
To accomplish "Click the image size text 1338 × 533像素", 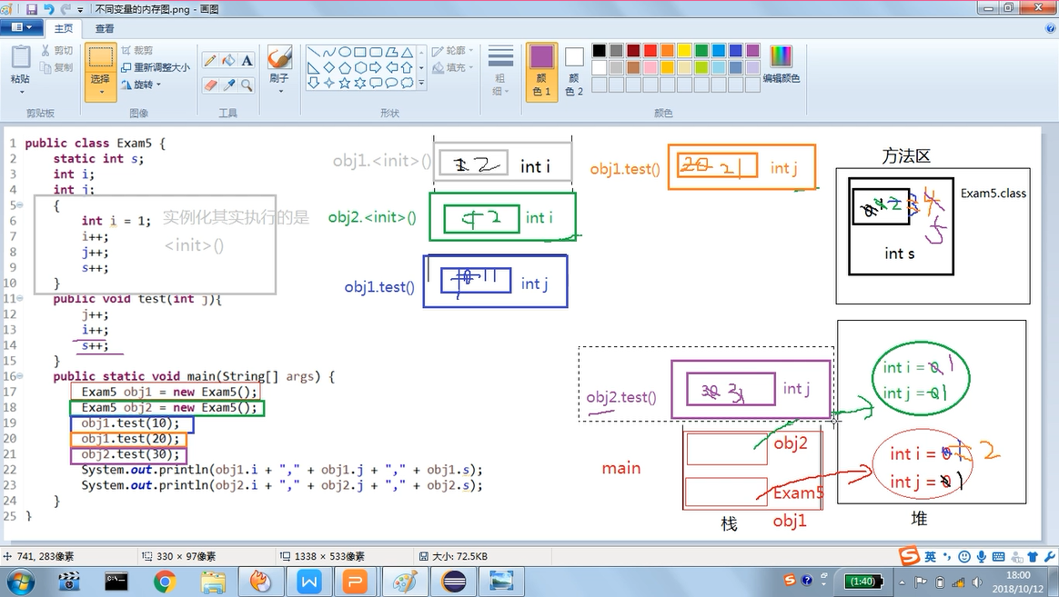I will click(x=329, y=556).
